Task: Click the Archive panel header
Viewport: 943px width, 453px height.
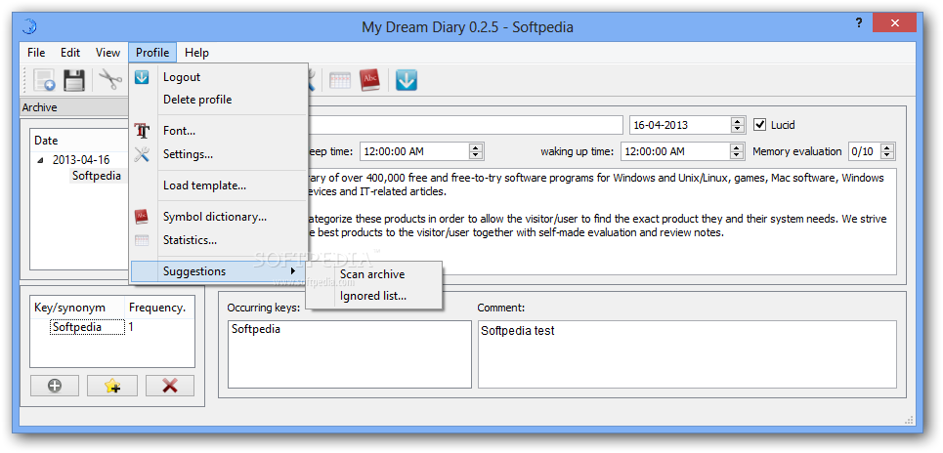Action: [x=74, y=107]
